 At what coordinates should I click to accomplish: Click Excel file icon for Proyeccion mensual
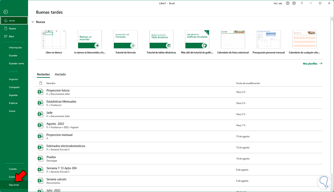pos(40,136)
